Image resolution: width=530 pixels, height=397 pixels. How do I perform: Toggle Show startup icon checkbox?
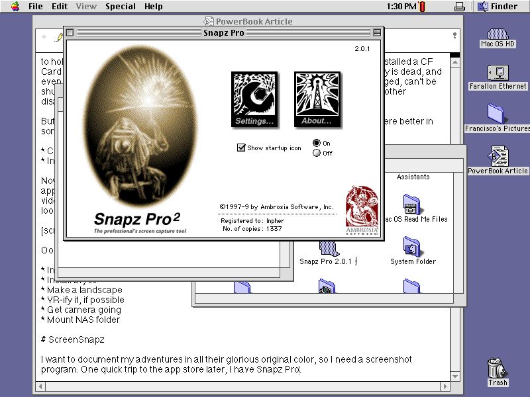242,148
